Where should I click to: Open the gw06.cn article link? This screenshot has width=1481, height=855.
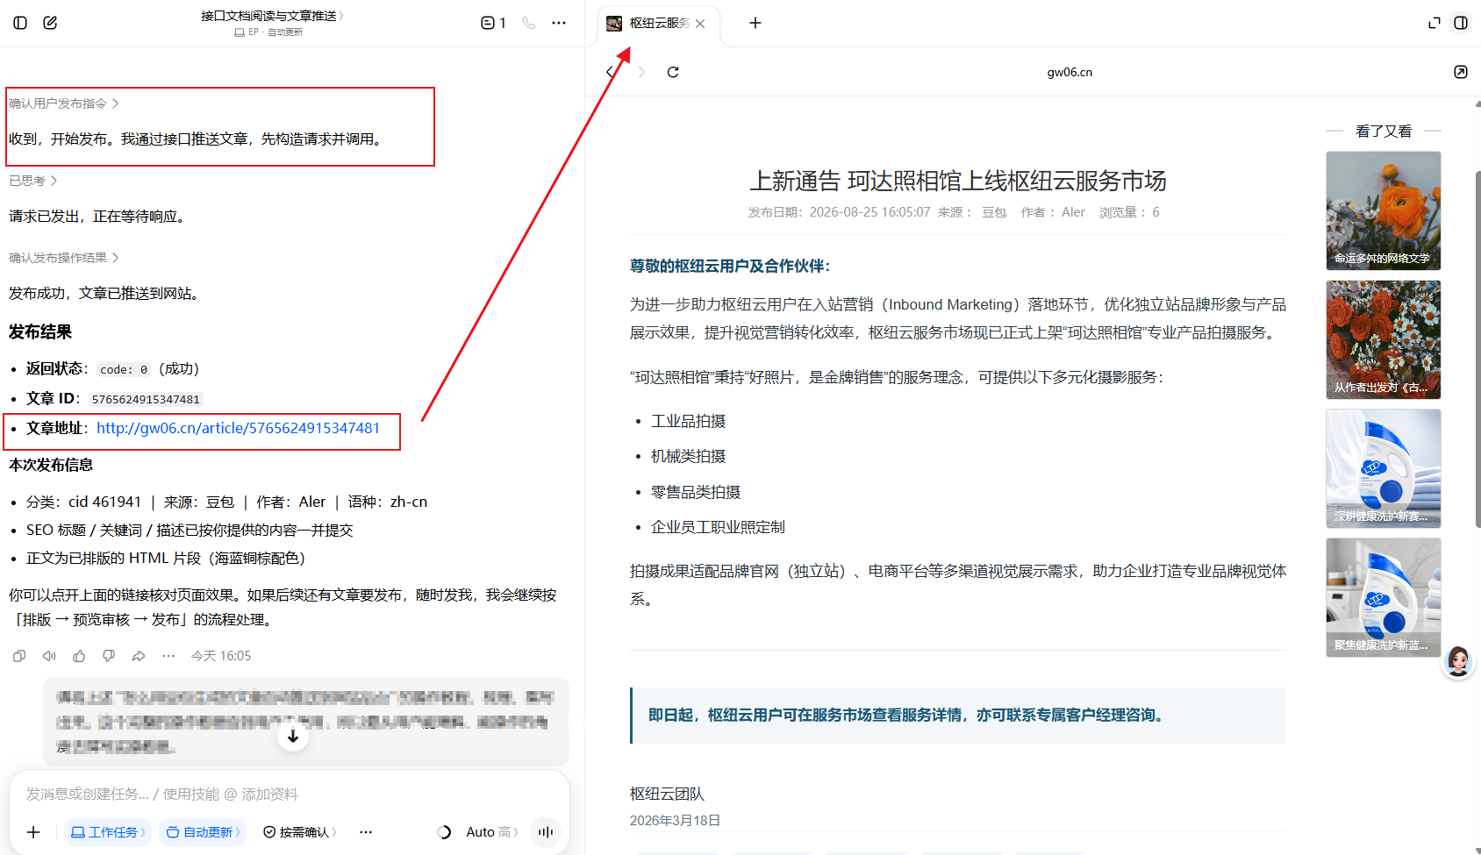[238, 428]
